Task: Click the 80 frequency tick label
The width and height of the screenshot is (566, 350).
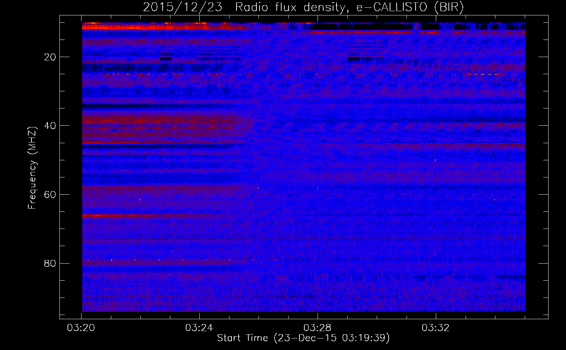Action: coord(50,263)
